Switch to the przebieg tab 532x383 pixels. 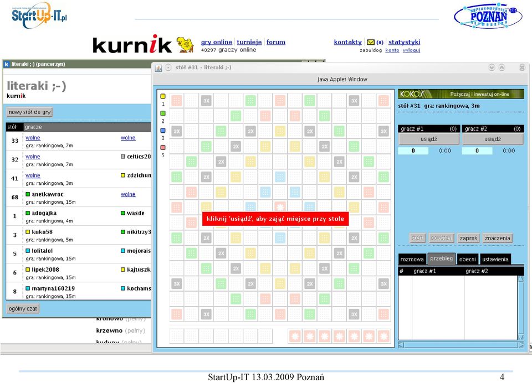tap(441, 258)
